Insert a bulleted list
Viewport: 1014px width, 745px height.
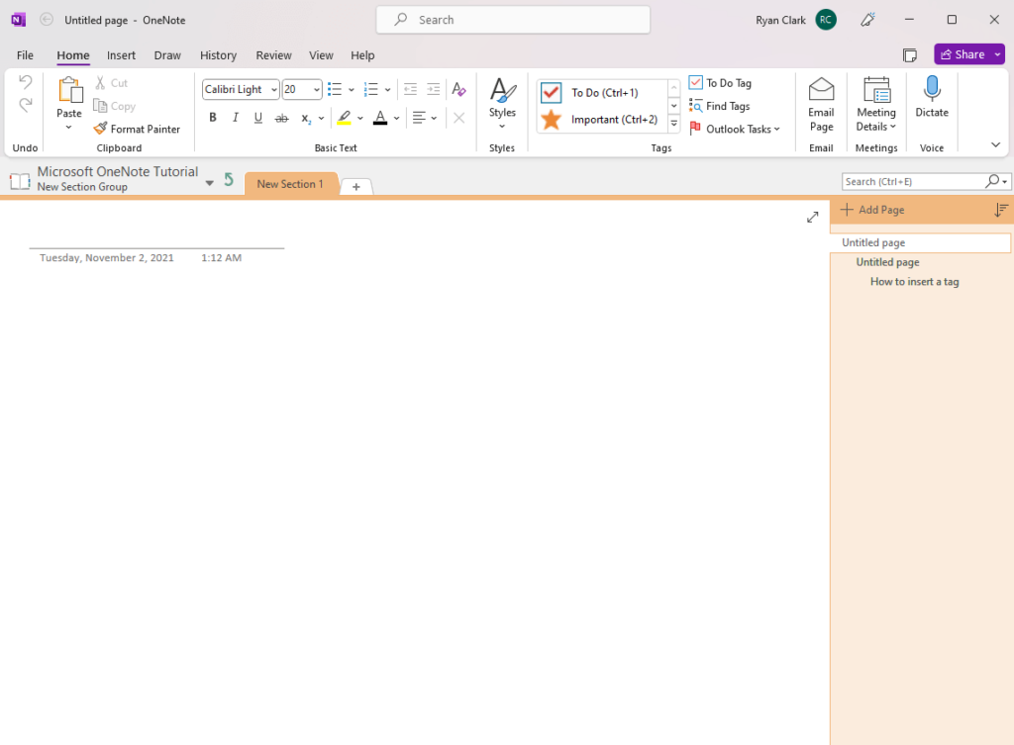coord(335,89)
